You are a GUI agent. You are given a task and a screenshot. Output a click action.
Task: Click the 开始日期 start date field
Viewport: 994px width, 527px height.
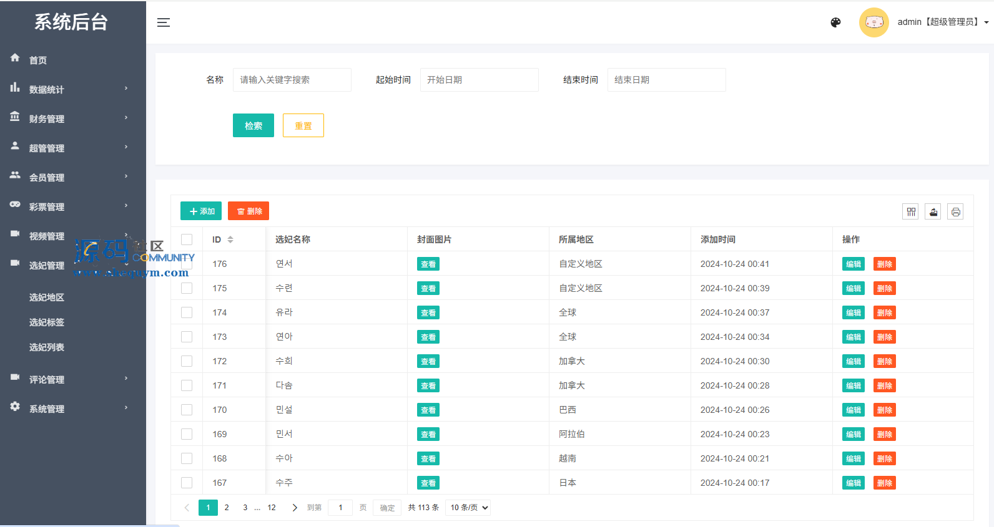pos(479,80)
